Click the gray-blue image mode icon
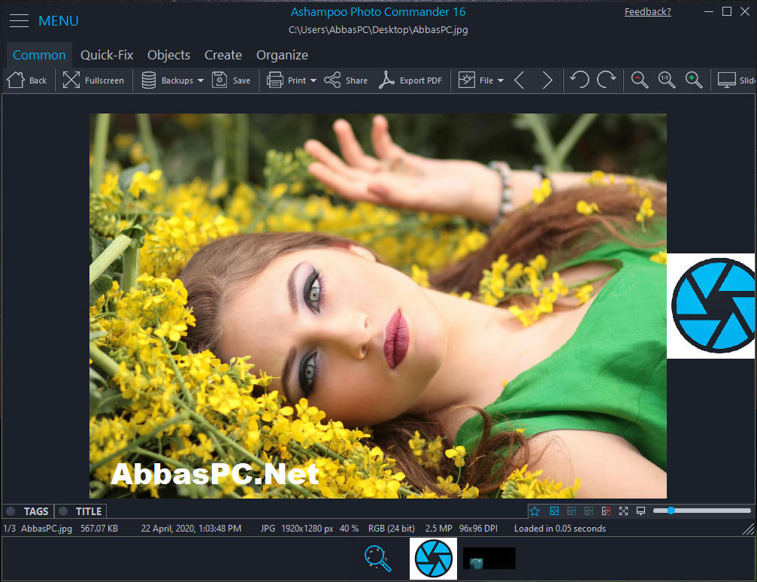The image size is (757, 582). click(x=571, y=511)
